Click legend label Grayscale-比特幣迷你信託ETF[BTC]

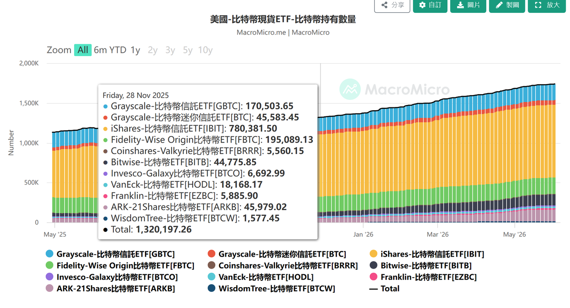282,254
